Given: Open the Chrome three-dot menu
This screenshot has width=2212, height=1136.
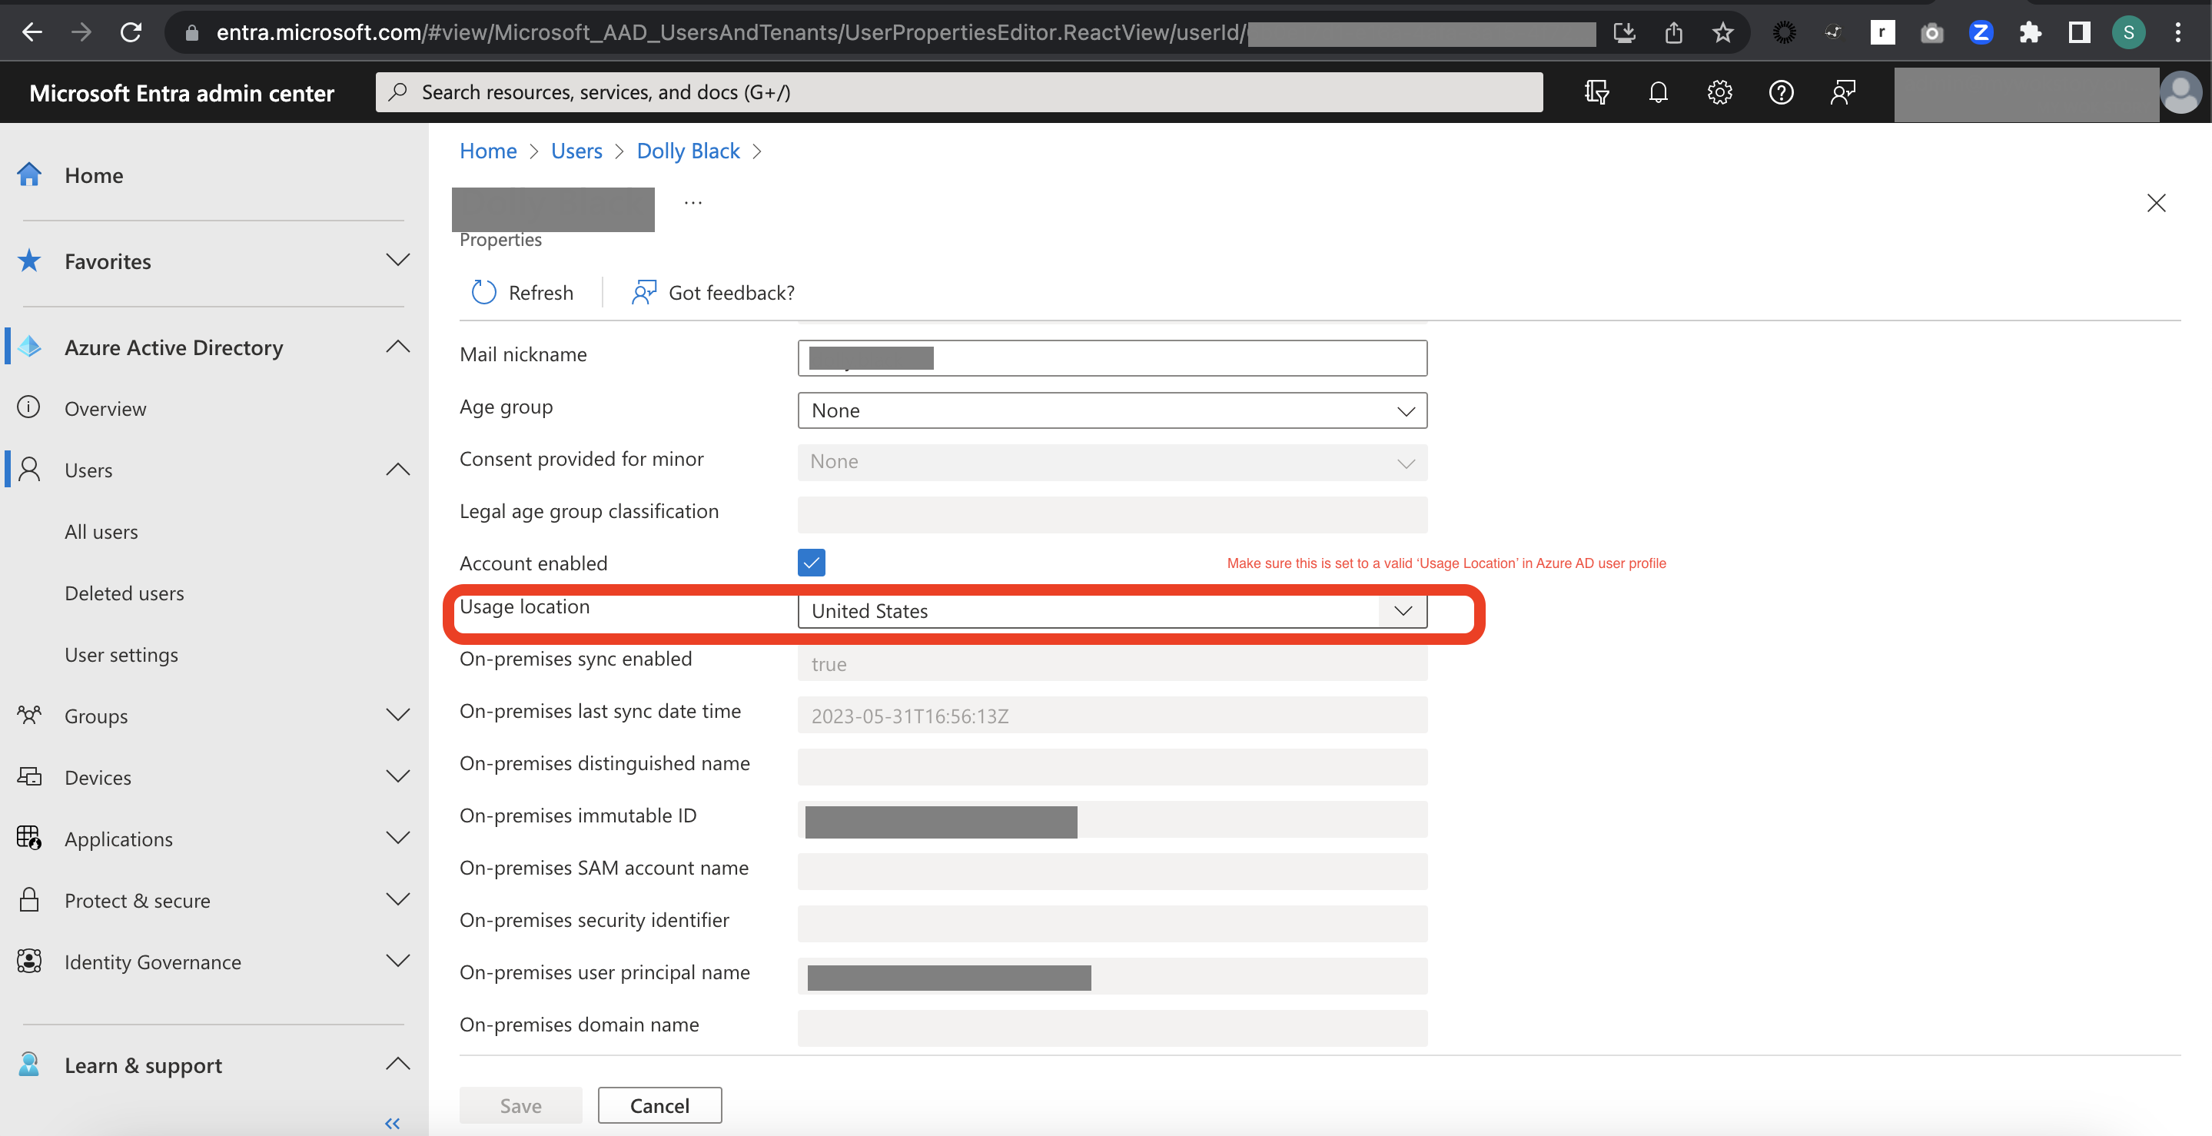Looking at the screenshot, I should click(2177, 32).
